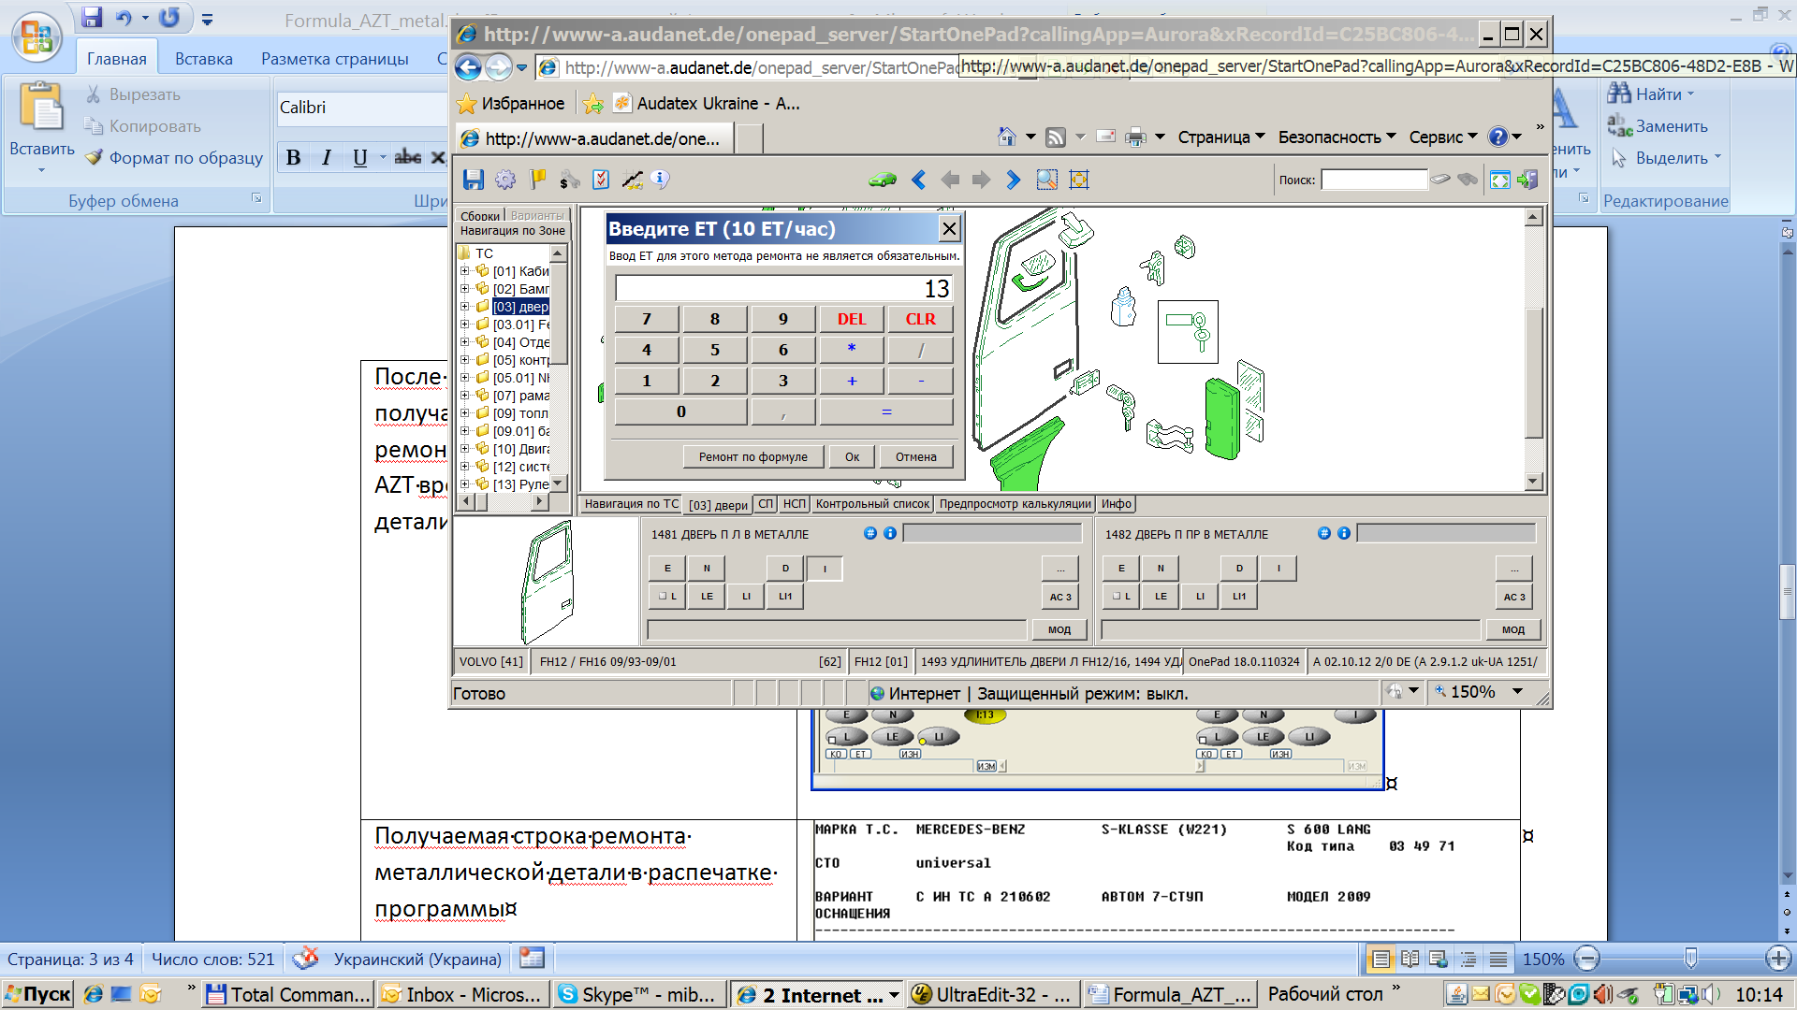
Task: Click the DEL key on the keypad
Action: 852,319
